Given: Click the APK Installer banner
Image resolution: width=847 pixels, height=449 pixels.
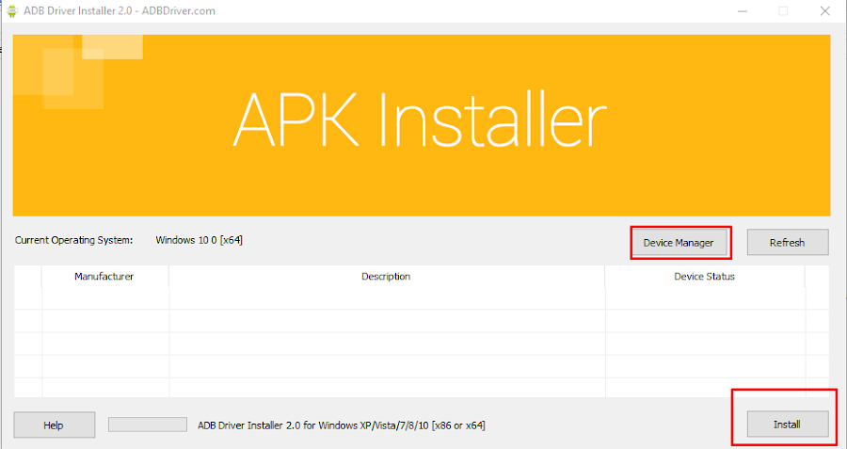Looking at the screenshot, I should coord(422,125).
